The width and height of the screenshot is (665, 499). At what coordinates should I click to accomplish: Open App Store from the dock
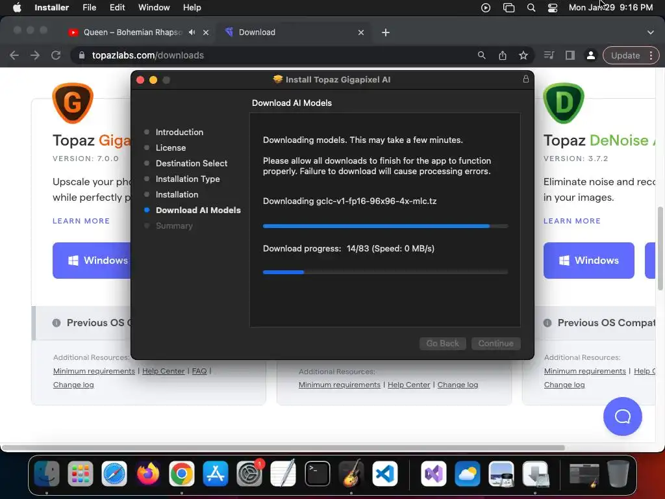pos(216,474)
